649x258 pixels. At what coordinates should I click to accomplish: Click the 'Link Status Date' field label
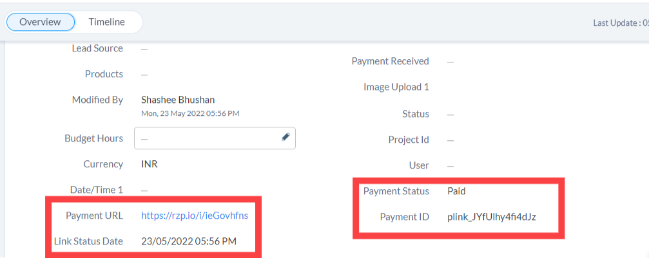click(x=88, y=241)
